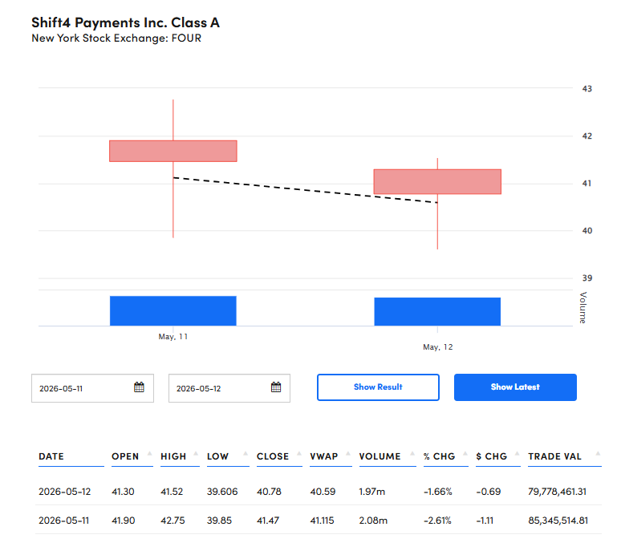The image size is (617, 551).
Task: Click the 2026-05-11 date cell
Action: point(63,521)
